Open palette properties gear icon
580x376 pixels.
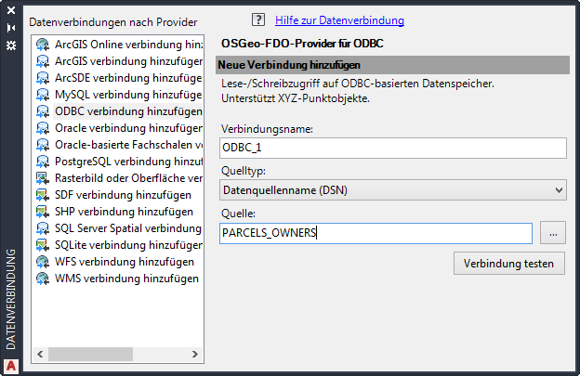11,44
